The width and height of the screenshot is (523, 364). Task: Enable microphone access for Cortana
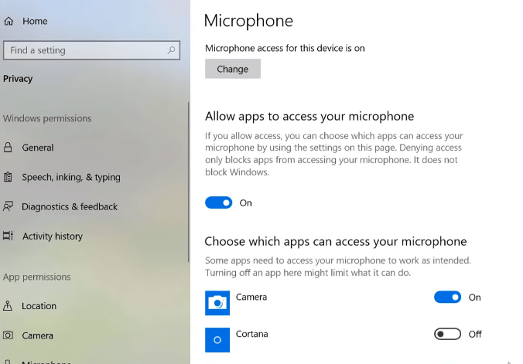coord(447,334)
